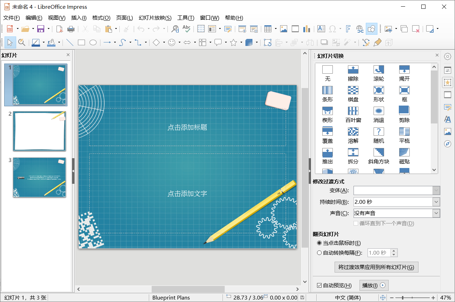The width and height of the screenshot is (455, 302).
Task: Switch to 自动转换每隔 slide advance
Action: 319,253
